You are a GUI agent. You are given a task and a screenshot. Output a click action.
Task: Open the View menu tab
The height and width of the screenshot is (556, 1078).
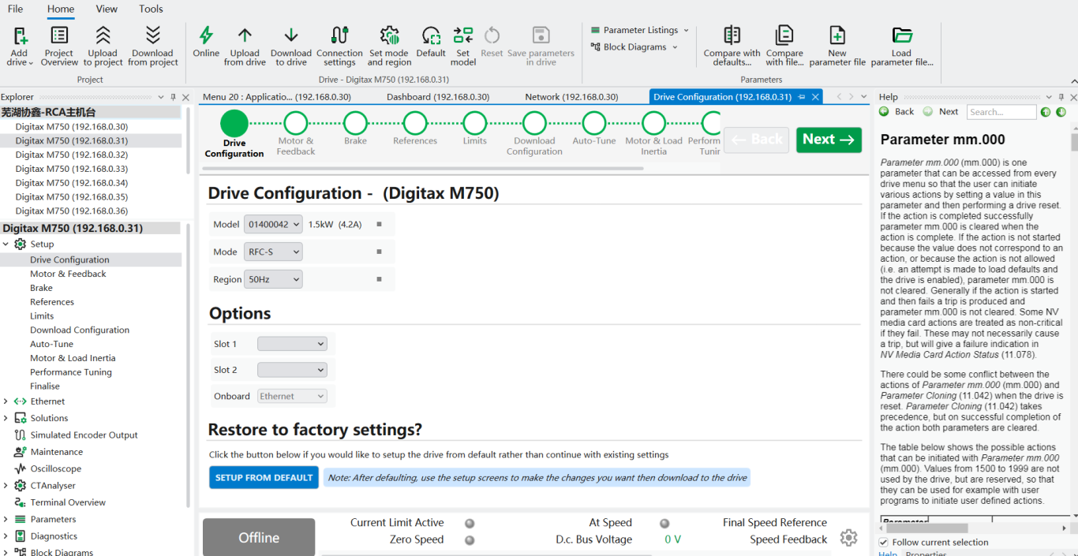tap(107, 9)
